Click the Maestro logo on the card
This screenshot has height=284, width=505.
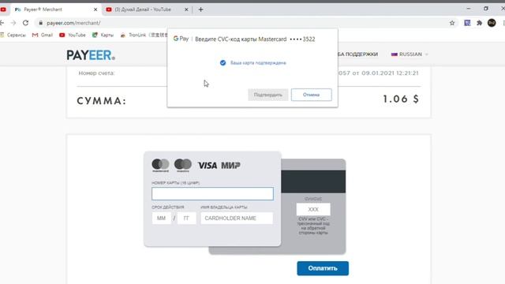click(x=182, y=165)
